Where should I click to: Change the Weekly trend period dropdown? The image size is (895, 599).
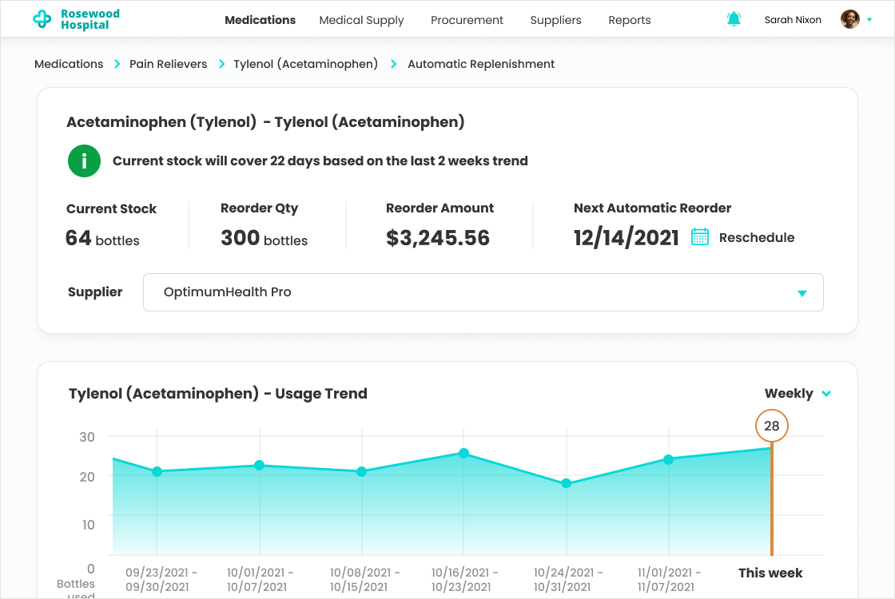[x=798, y=393]
